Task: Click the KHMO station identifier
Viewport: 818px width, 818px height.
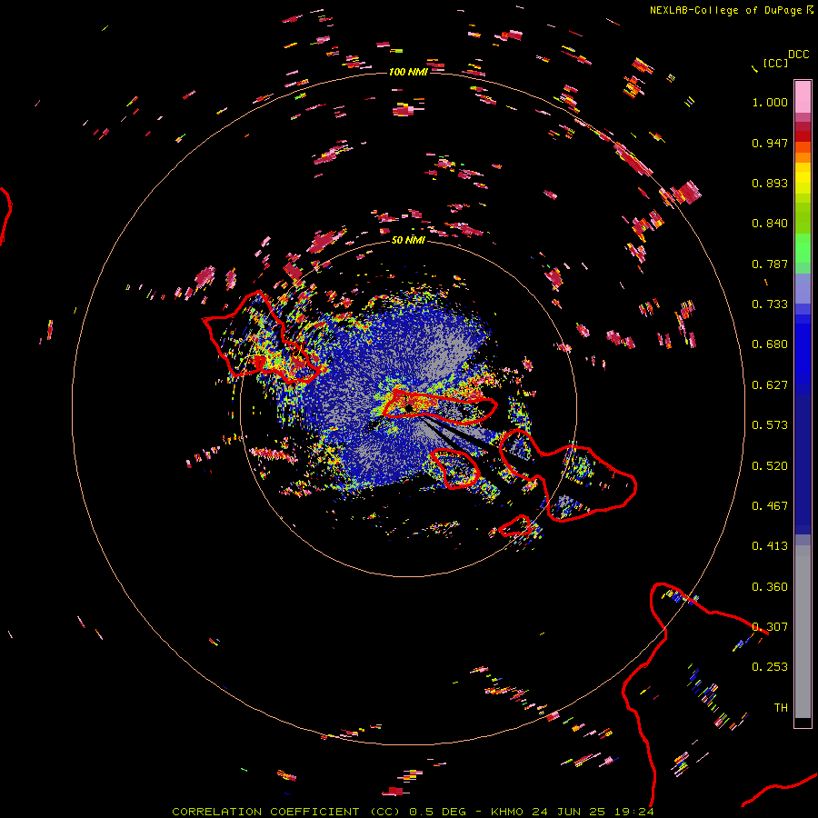Action: point(507,812)
